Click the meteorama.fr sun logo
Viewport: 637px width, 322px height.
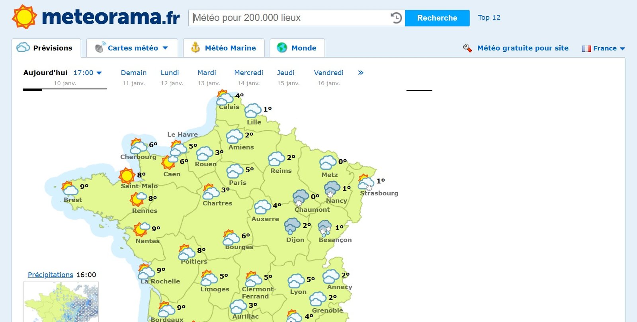click(x=24, y=17)
